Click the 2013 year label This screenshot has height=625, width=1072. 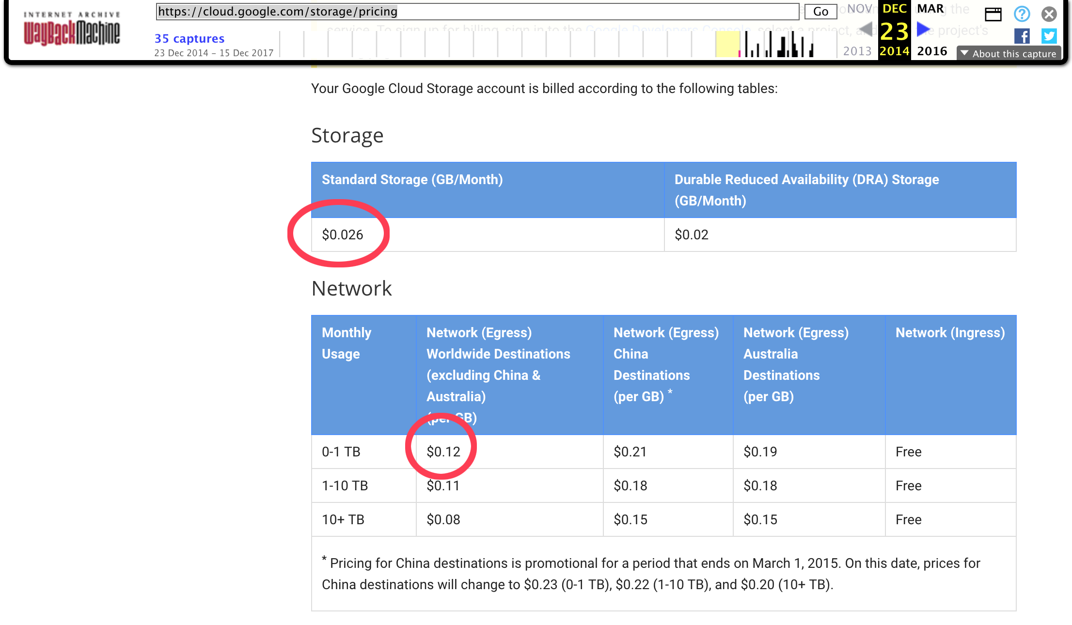click(857, 51)
